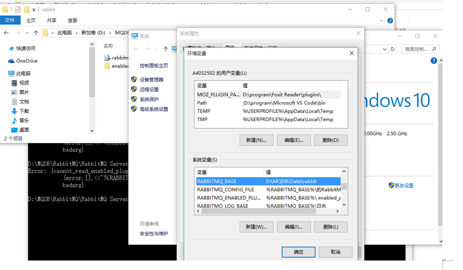
Task: Open address bar dropdown in Control Panel window
Action: [x=384, y=49]
